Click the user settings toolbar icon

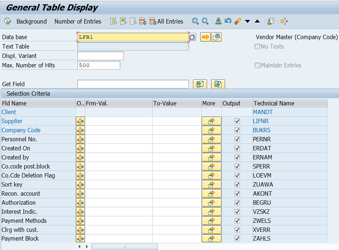[x=271, y=21]
